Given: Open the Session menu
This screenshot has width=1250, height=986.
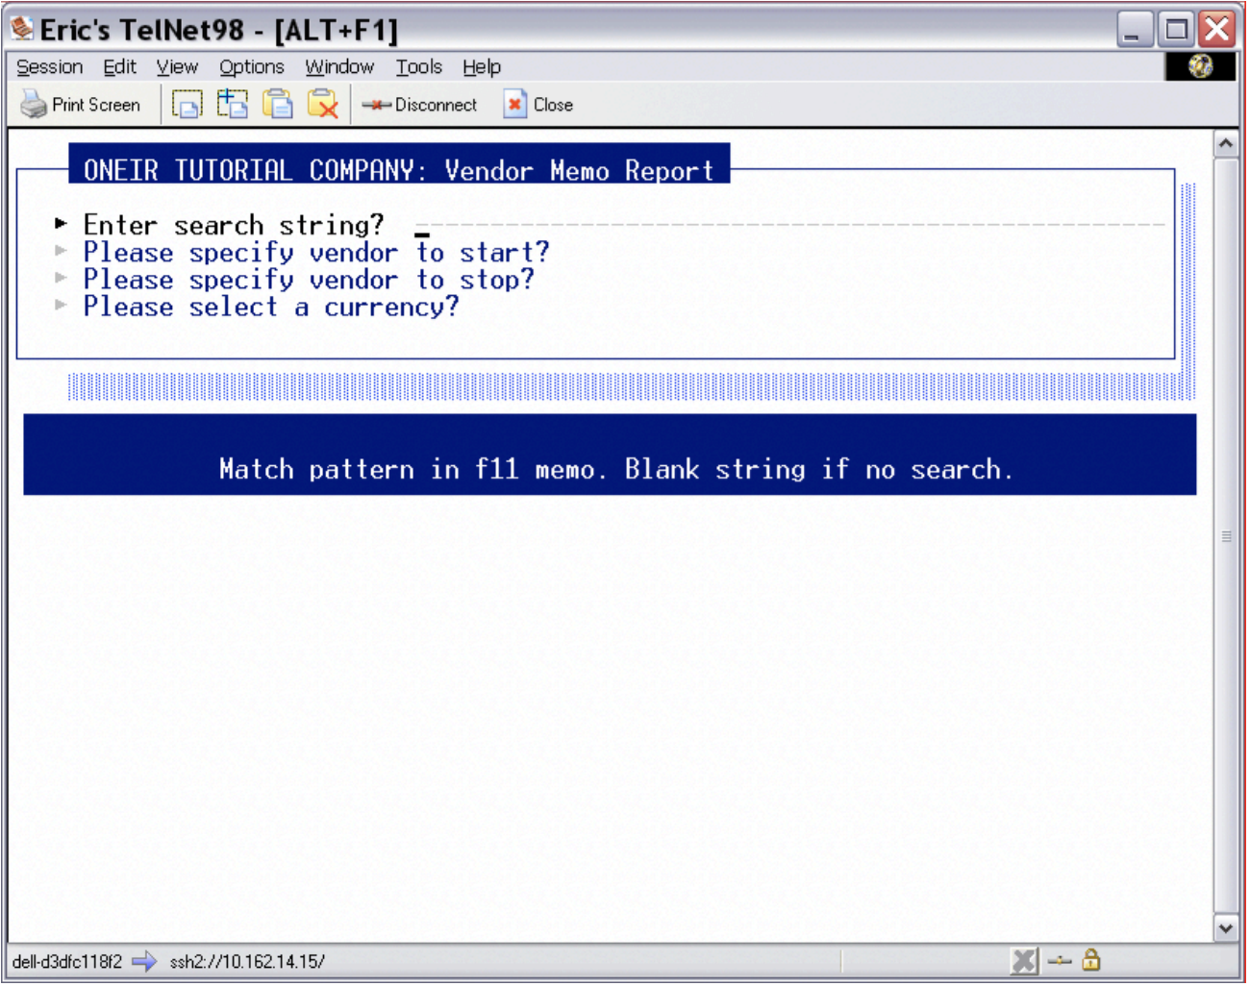Looking at the screenshot, I should (x=50, y=67).
